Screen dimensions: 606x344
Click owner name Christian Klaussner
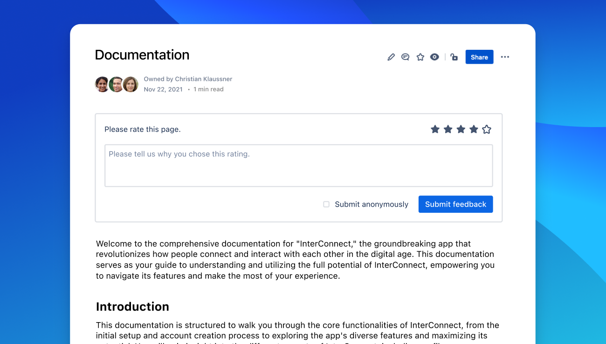pyautogui.click(x=204, y=79)
